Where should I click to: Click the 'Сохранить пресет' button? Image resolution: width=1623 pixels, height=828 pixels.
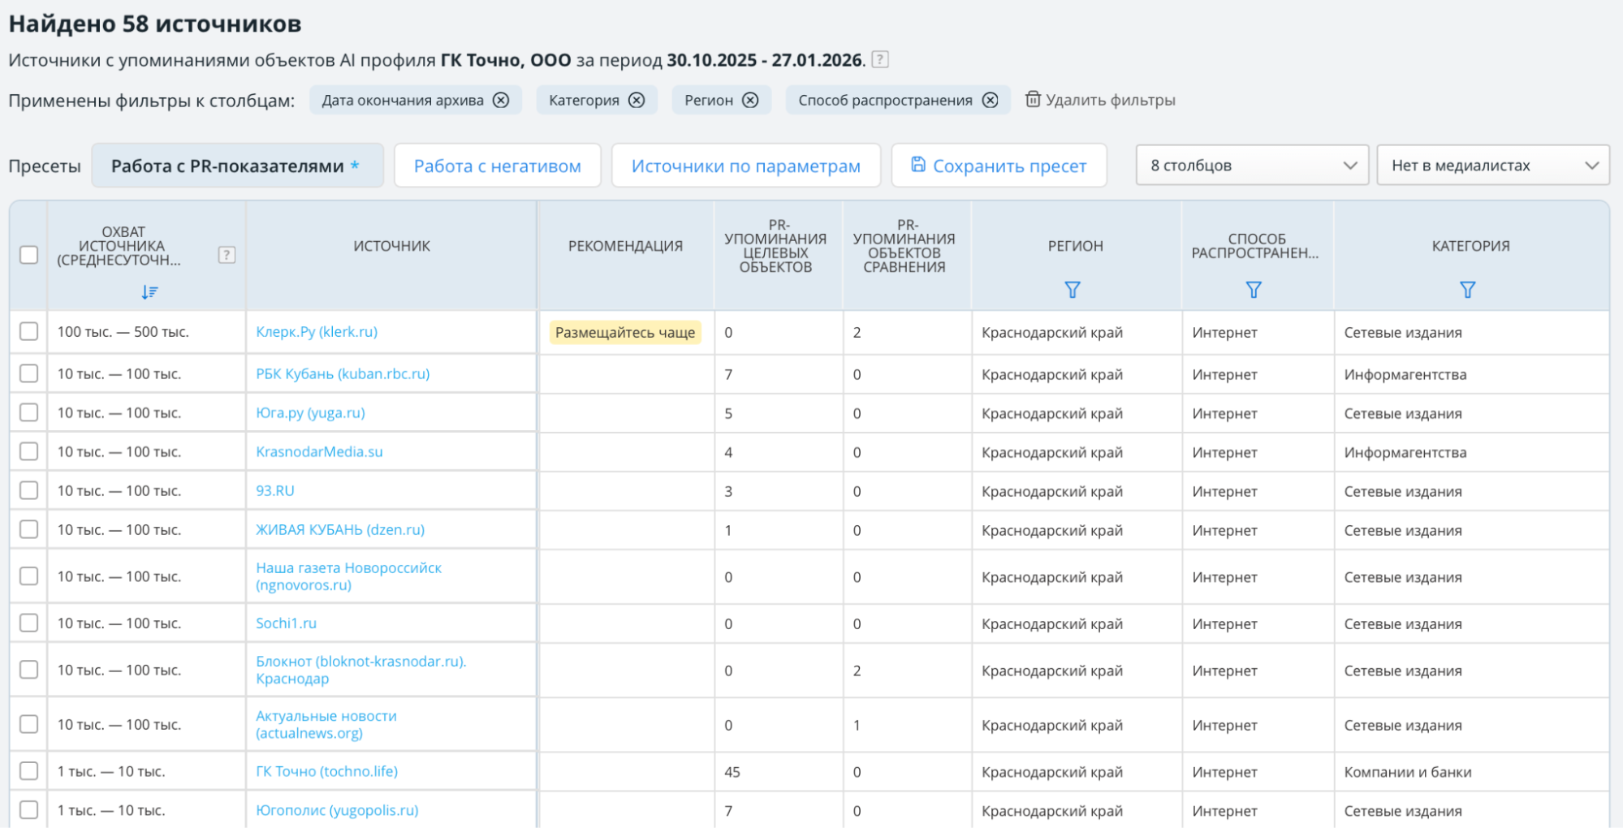tap(999, 166)
